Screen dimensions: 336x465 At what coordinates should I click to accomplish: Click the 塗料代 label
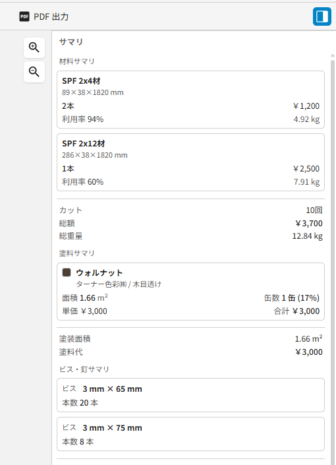70,352
